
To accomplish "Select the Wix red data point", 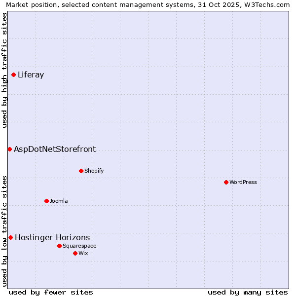I will pos(75,253).
